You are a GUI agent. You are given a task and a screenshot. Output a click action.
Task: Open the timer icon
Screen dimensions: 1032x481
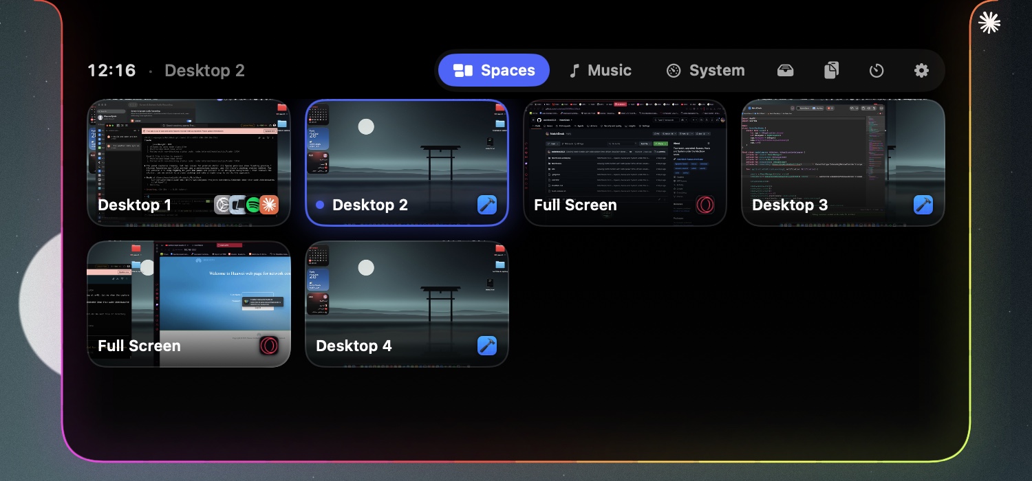coord(877,70)
